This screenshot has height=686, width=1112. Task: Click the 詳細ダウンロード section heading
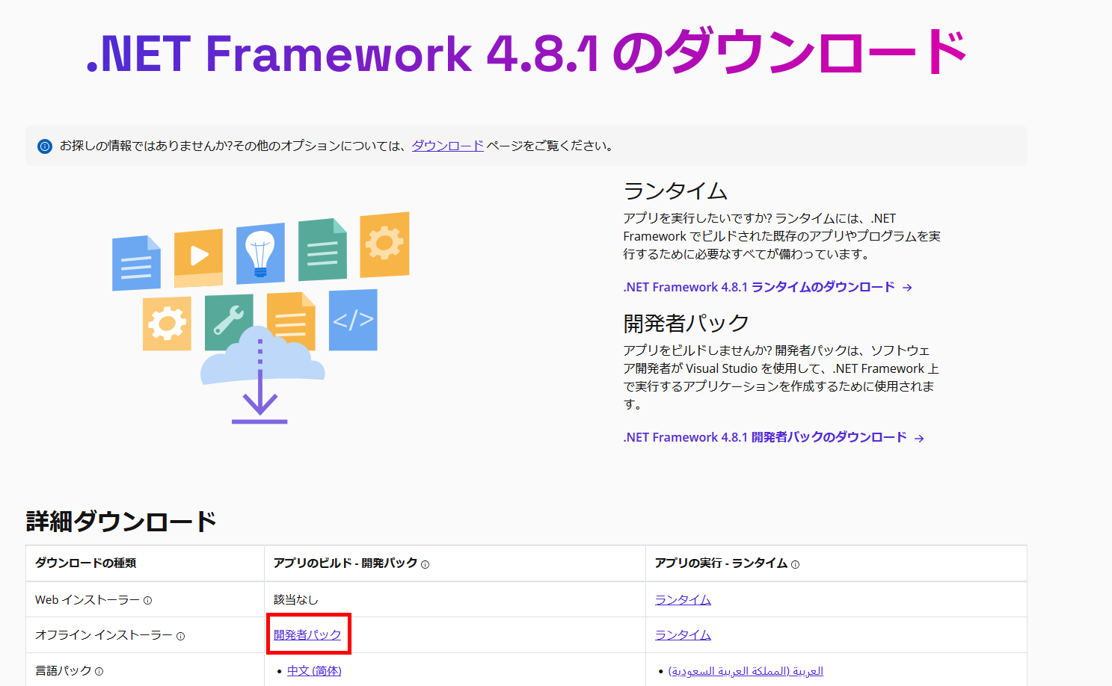click(121, 521)
